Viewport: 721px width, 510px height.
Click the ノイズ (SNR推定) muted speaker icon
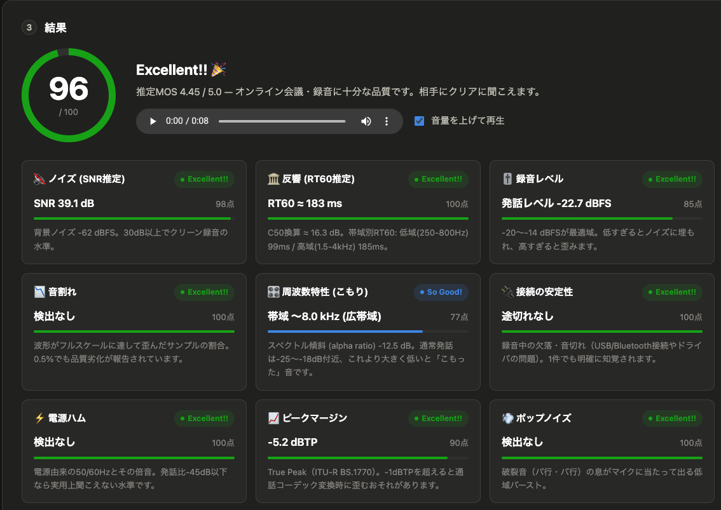pos(39,178)
